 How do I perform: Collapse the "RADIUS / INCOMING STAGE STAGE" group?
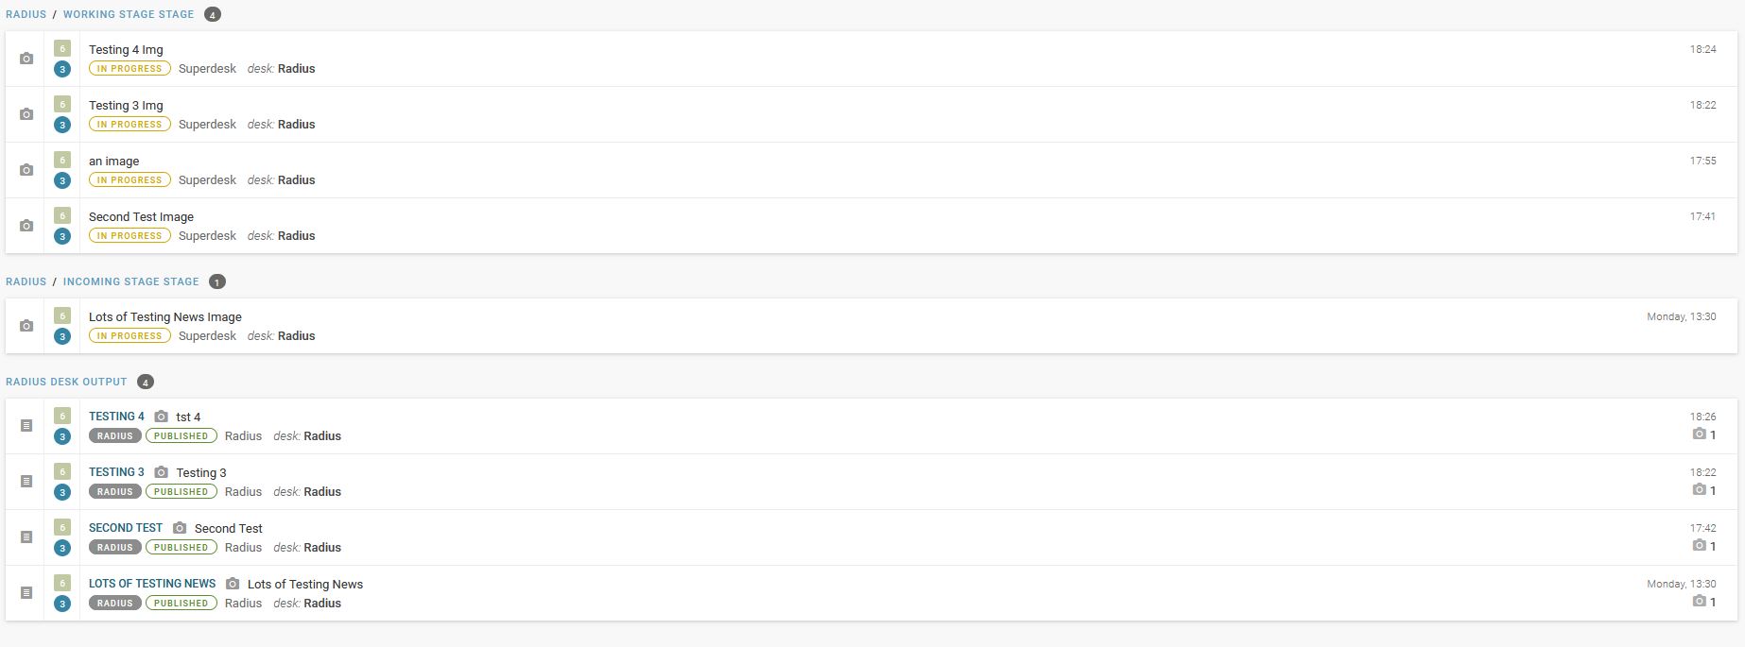pyautogui.click(x=130, y=281)
